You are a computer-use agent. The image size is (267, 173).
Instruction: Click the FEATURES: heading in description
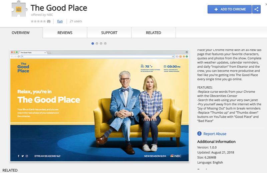click(205, 87)
